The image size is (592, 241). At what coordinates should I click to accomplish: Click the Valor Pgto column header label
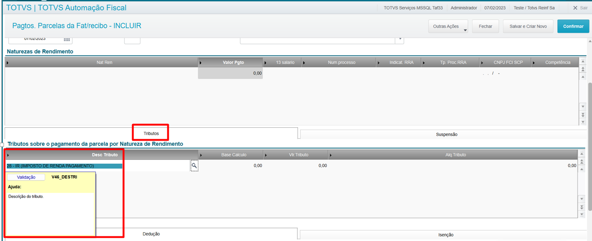click(x=233, y=62)
